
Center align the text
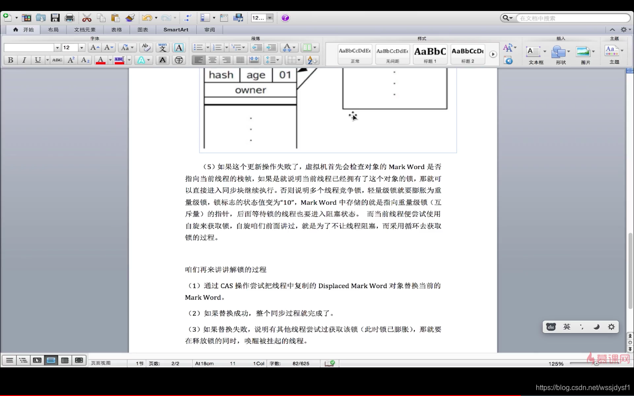coord(213,60)
